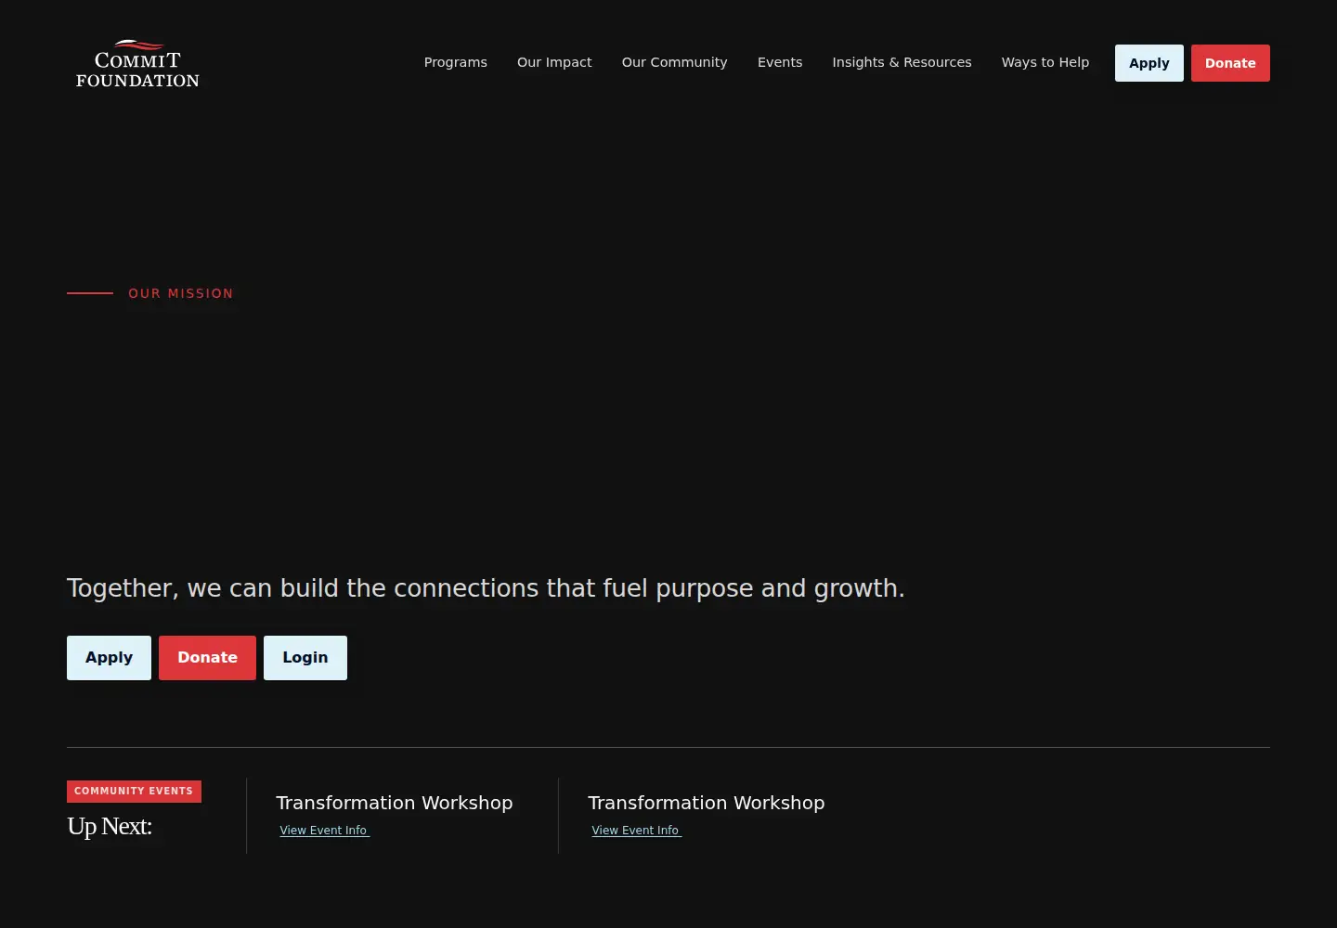1337x928 pixels.
Task: Click the Donate button below the tagline
Action: click(x=207, y=658)
